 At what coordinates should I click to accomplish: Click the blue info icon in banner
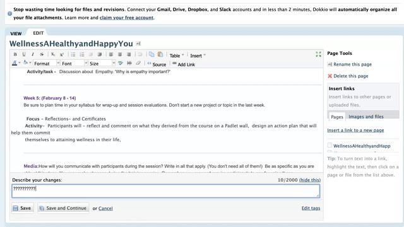point(9,13)
